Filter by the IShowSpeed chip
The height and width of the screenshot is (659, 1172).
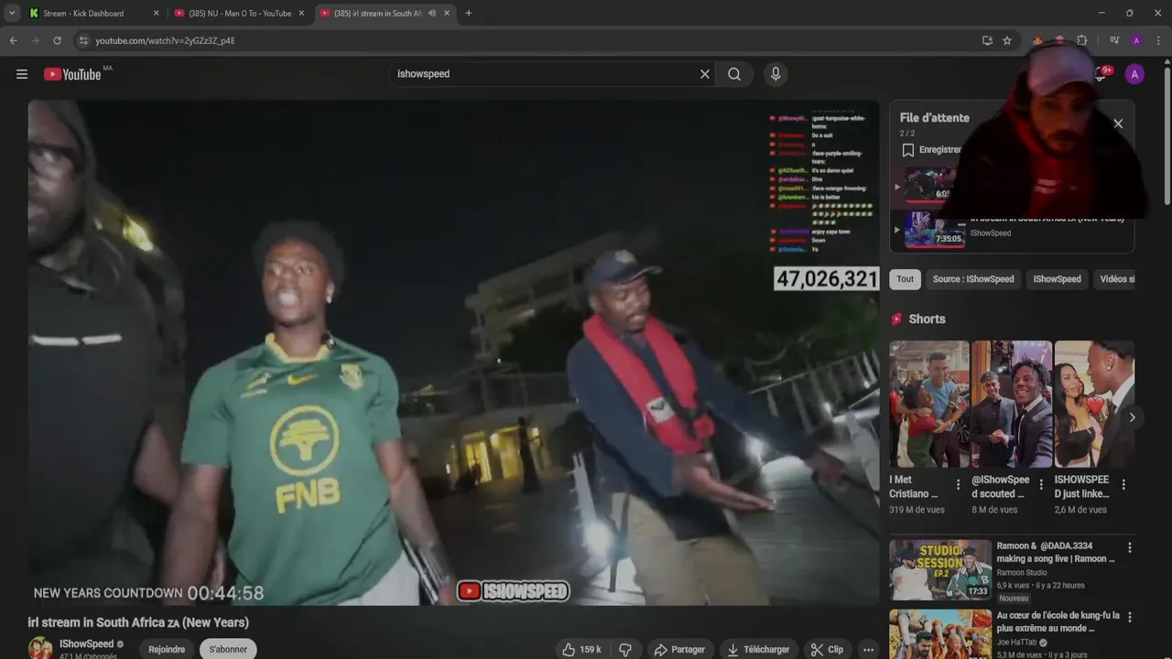click(1057, 279)
